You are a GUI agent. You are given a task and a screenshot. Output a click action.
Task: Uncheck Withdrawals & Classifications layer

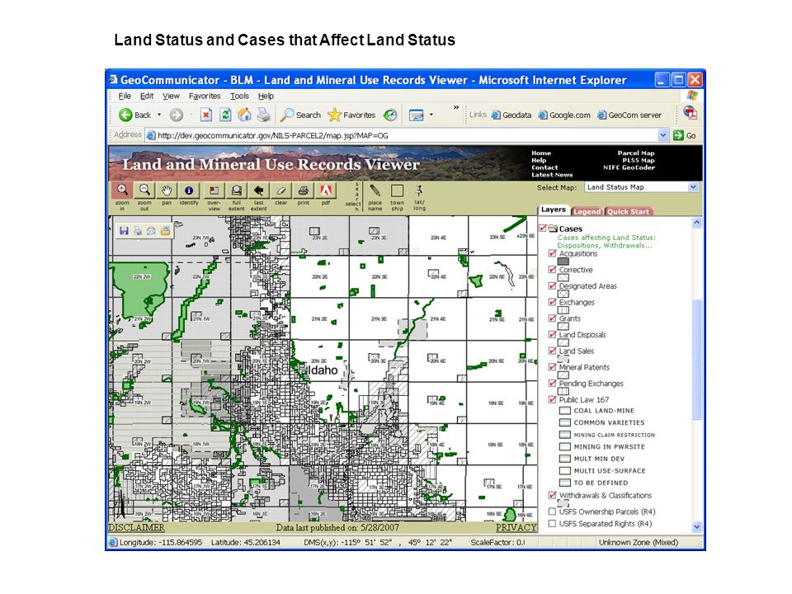[553, 495]
